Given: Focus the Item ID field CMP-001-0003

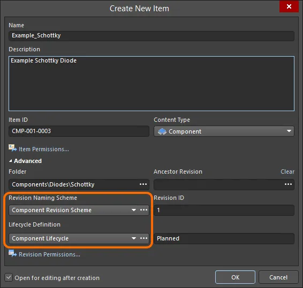Looking at the screenshot, I should click(79, 131).
